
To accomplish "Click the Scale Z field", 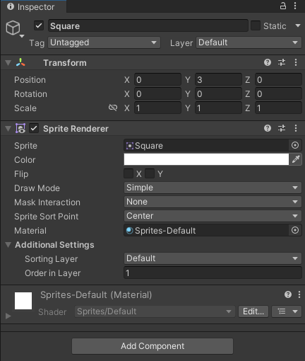I will coord(278,108).
